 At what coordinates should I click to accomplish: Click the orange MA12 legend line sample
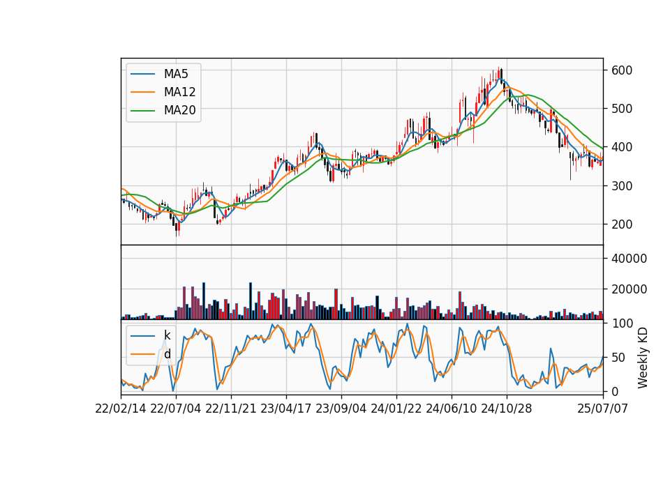click(x=142, y=92)
